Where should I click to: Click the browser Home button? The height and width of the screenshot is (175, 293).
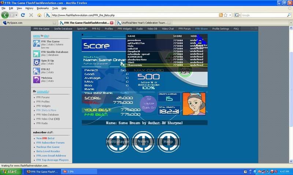coord(39,15)
